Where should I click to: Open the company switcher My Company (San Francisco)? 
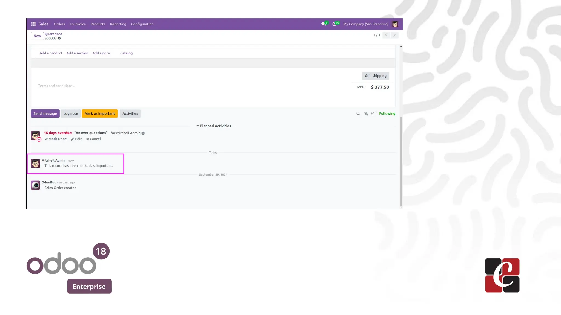[366, 24]
